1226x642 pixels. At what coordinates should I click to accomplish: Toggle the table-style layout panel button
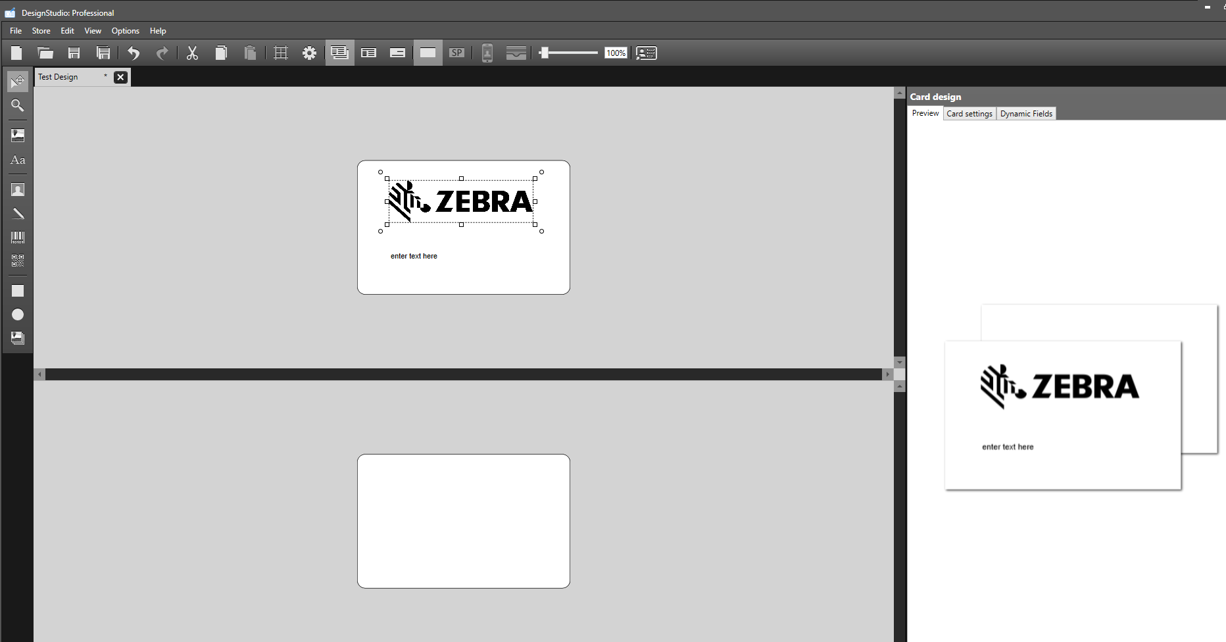pos(368,53)
